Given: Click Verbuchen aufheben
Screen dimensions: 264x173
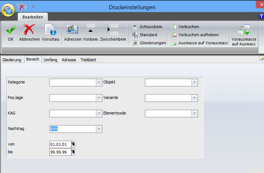Looking at the screenshot, I should (x=195, y=35).
